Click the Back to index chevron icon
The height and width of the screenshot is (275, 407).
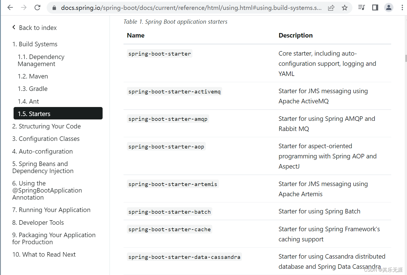pyautogui.click(x=14, y=27)
